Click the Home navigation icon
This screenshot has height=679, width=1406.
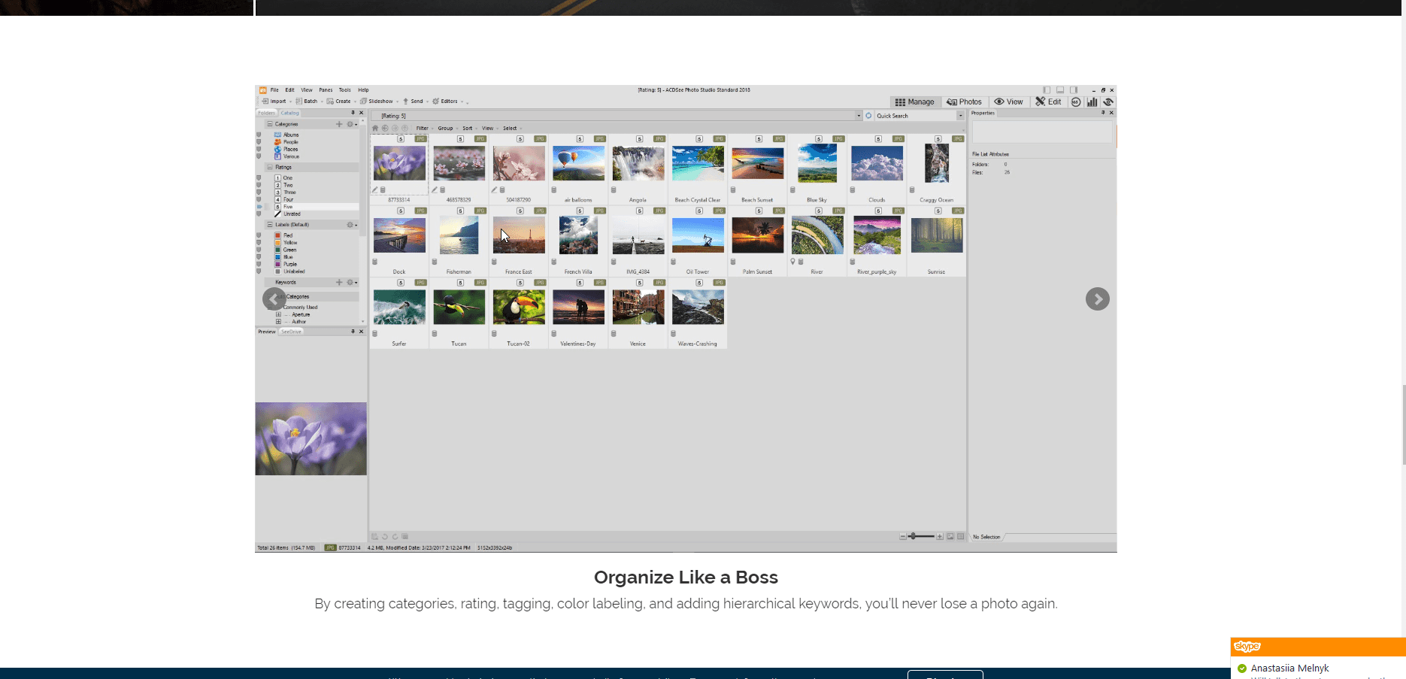coord(375,128)
